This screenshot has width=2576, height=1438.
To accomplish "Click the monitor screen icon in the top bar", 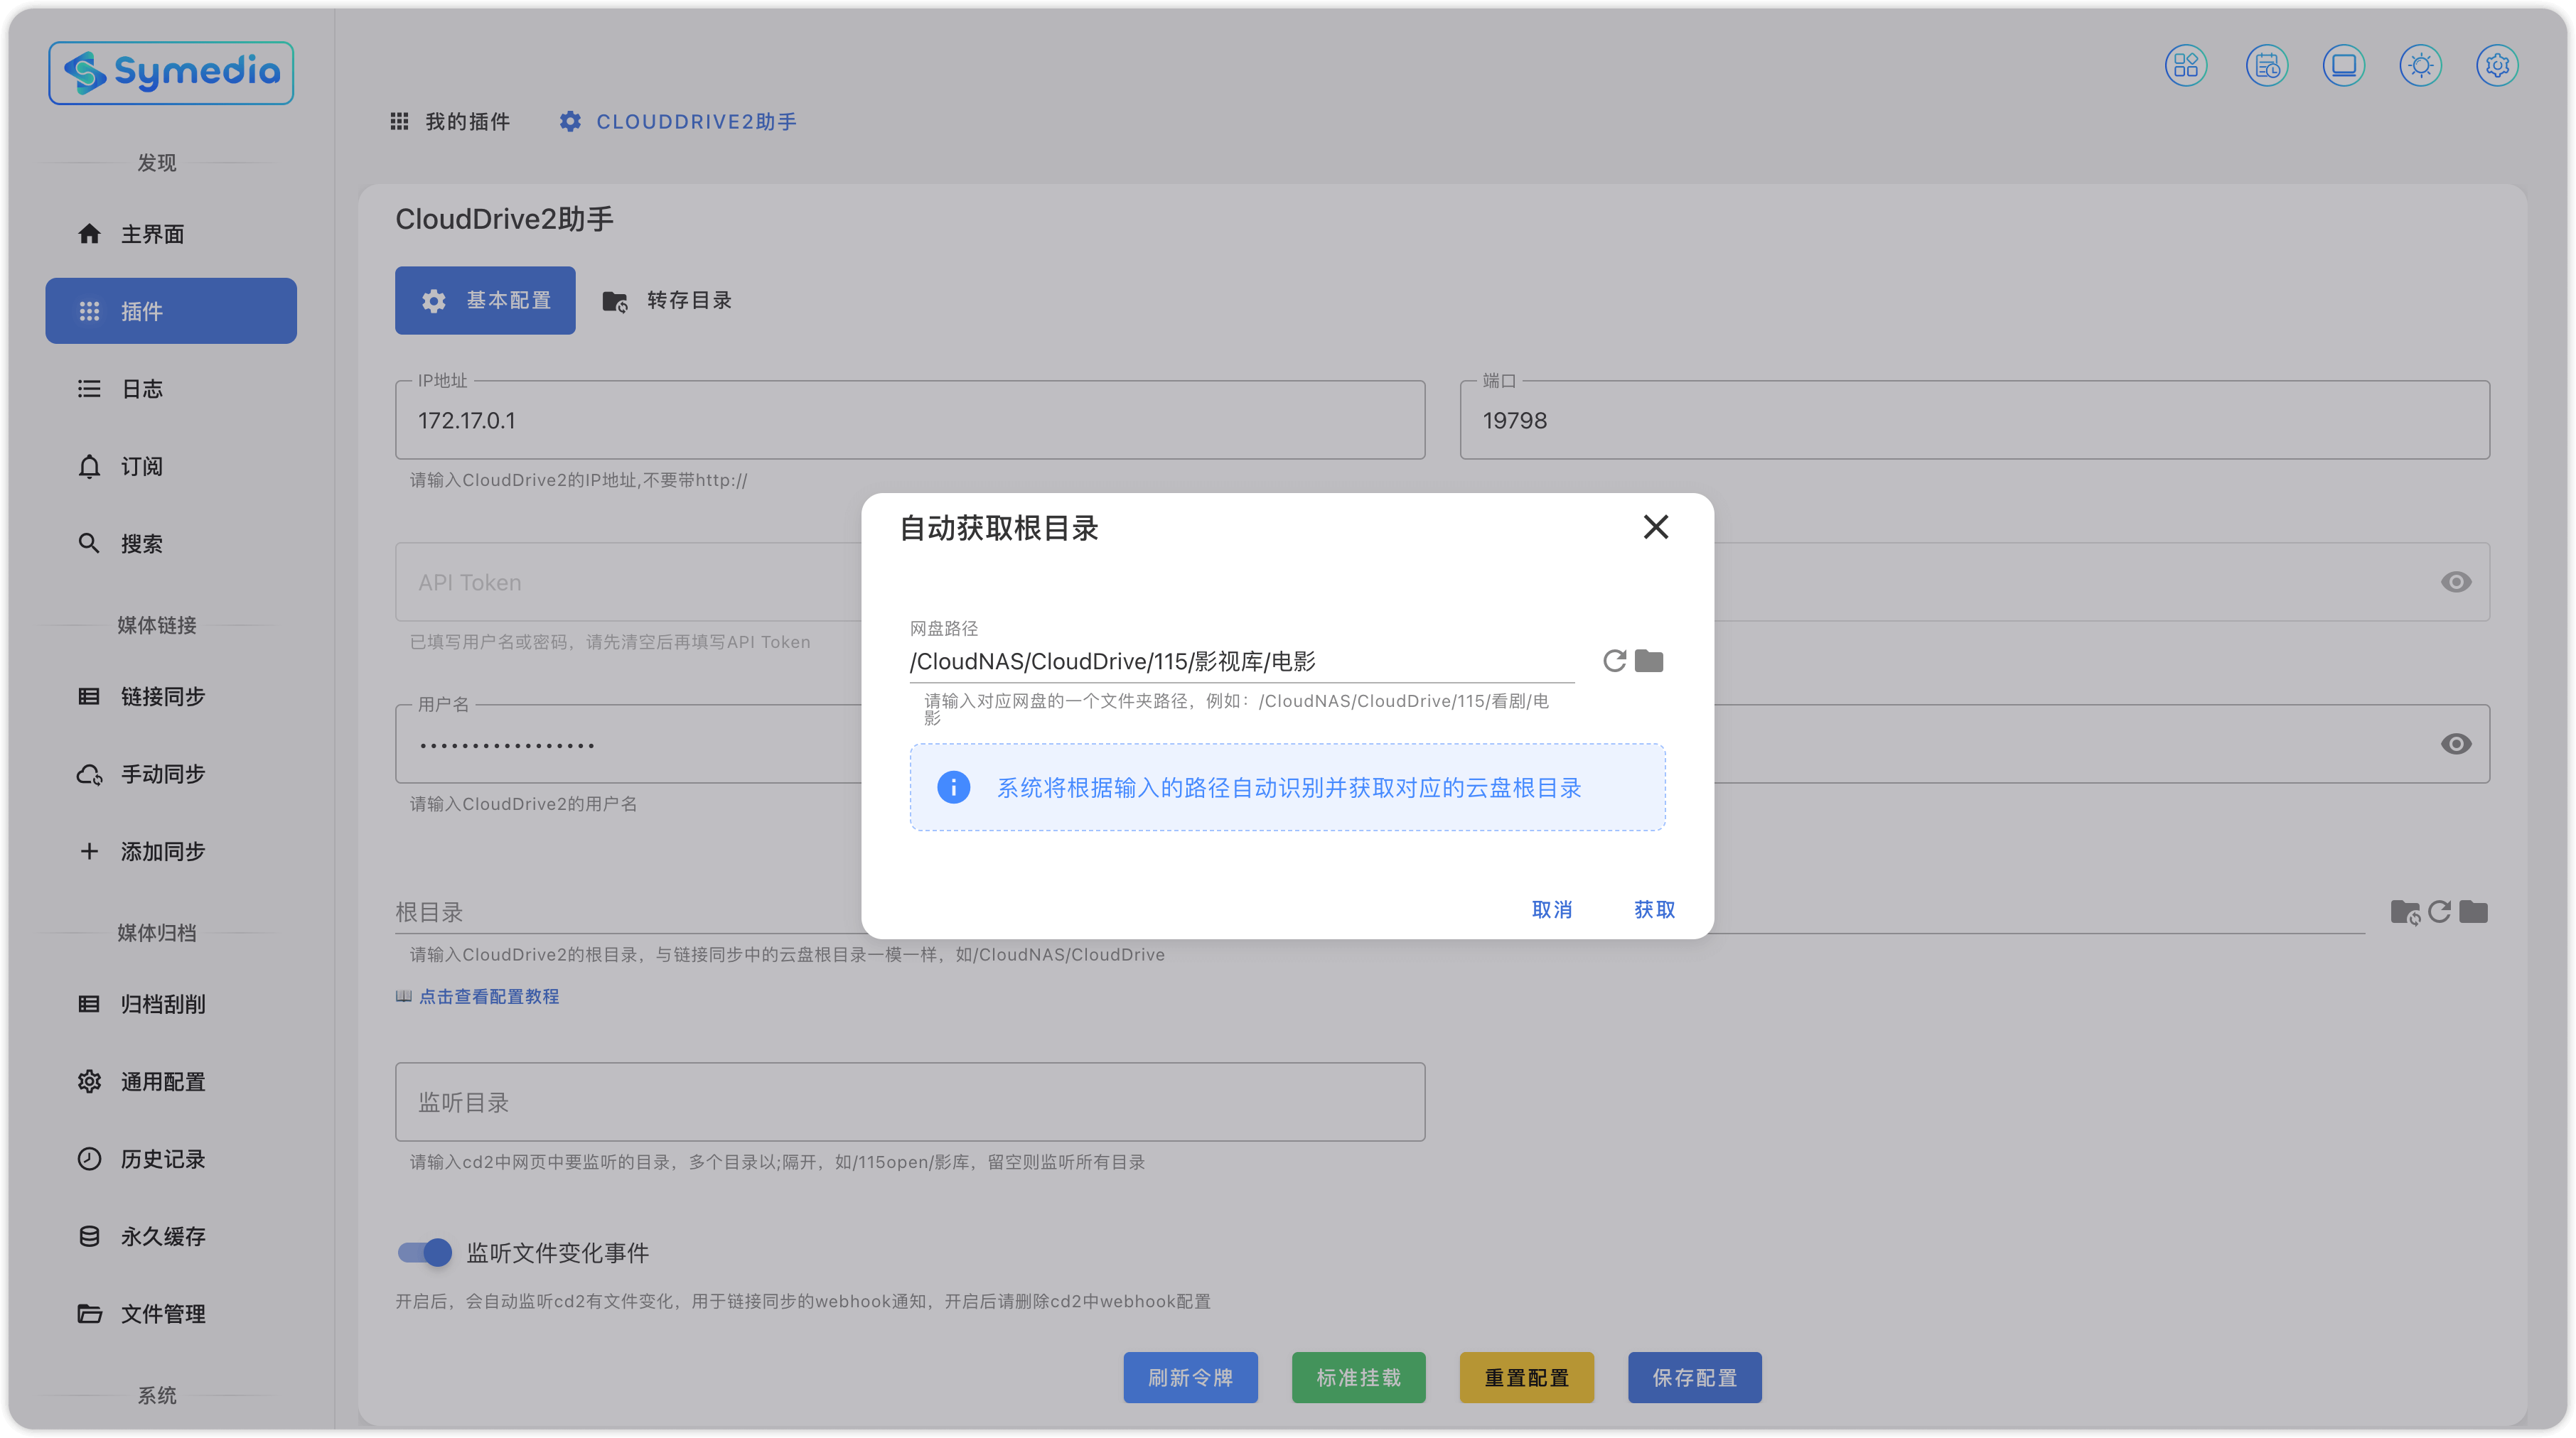I will pyautogui.click(x=2343, y=66).
